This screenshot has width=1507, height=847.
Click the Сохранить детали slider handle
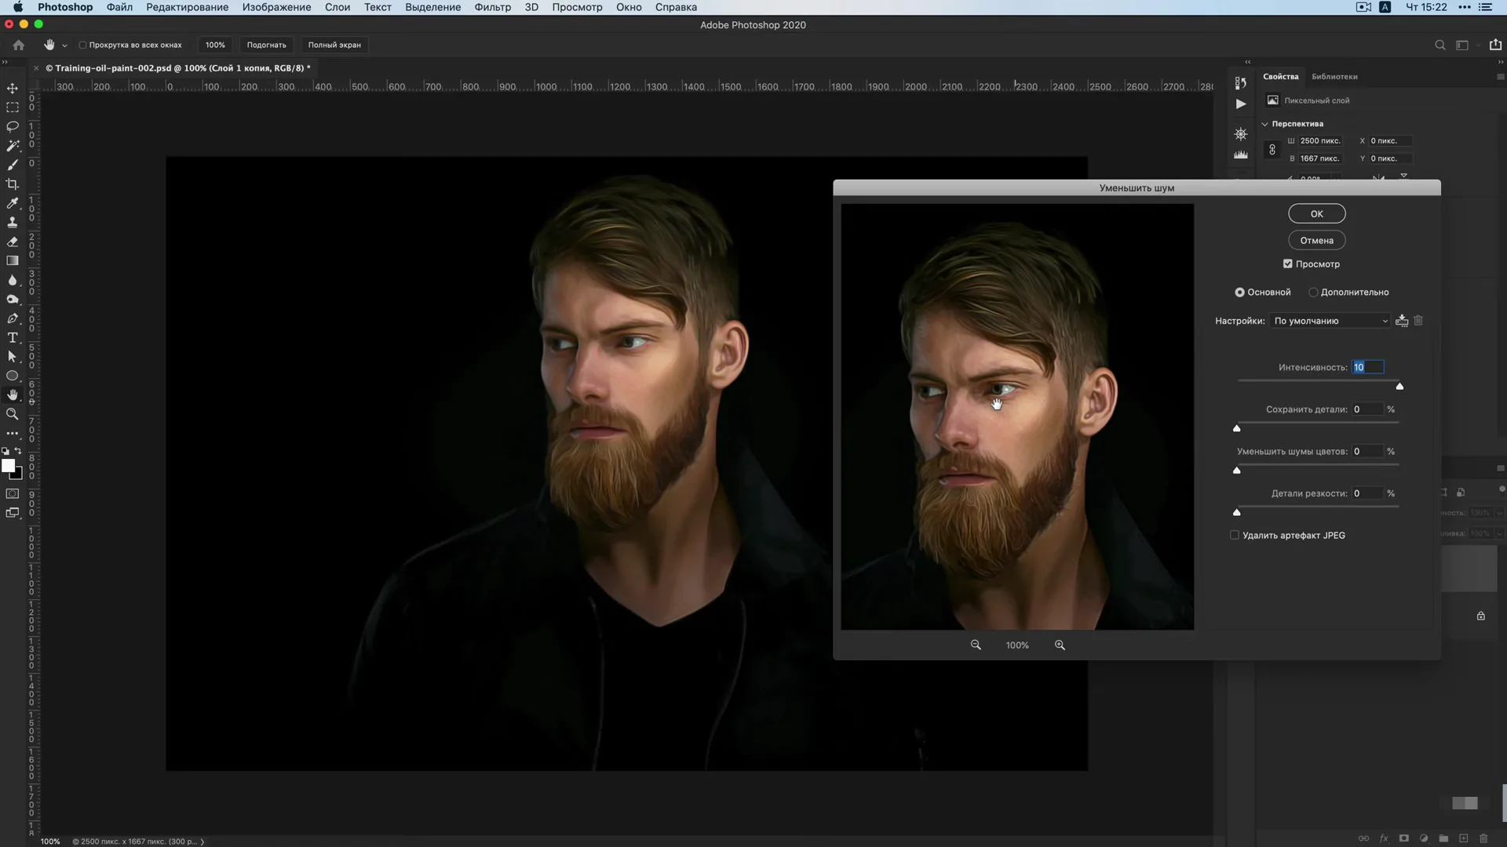[1237, 428]
